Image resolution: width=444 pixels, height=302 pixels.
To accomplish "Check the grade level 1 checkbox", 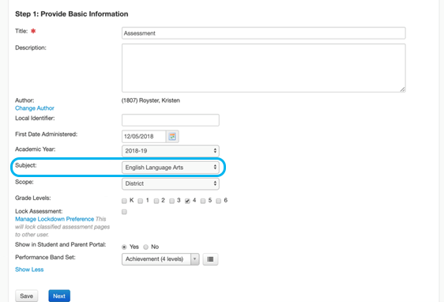I will [x=140, y=201].
